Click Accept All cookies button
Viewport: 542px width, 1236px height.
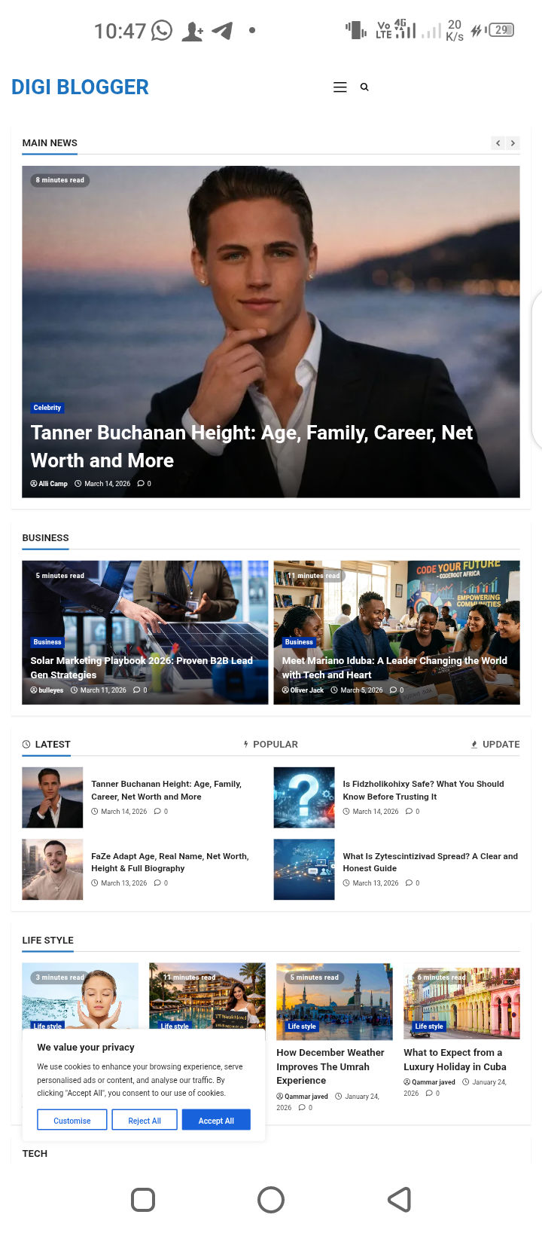click(216, 1120)
